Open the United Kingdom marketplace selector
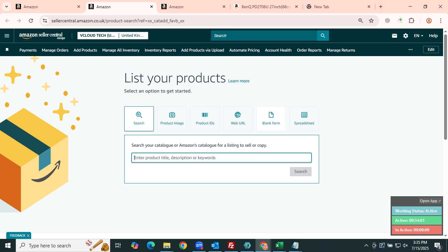 [133, 35]
